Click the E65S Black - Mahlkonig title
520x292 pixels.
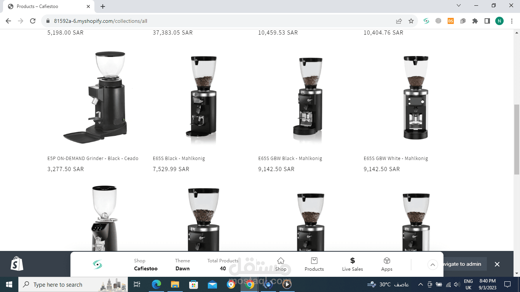tap(179, 158)
